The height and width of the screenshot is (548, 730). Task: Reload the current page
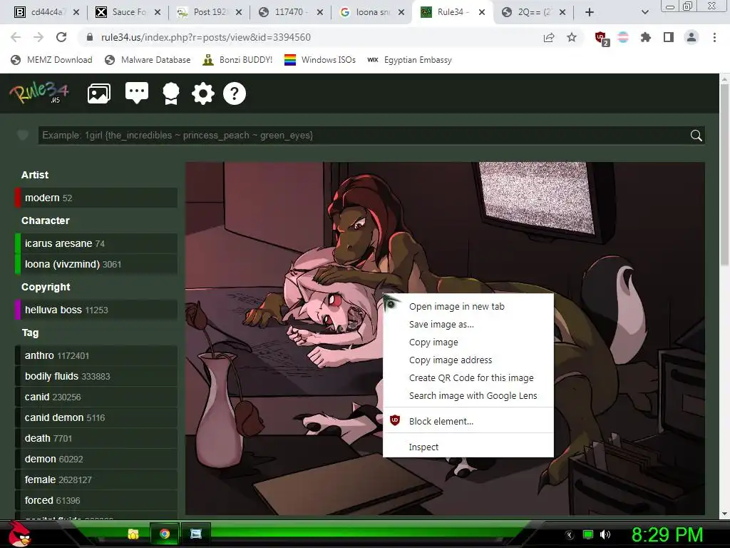point(61,37)
